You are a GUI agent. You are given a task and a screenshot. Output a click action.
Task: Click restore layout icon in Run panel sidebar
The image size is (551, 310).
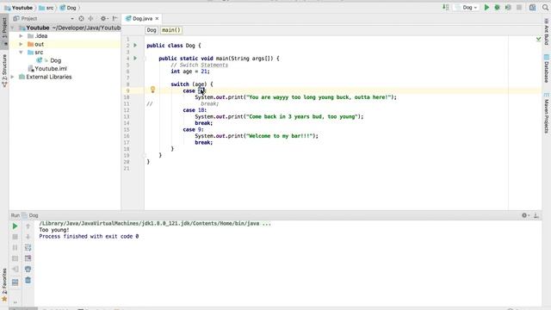point(15,282)
